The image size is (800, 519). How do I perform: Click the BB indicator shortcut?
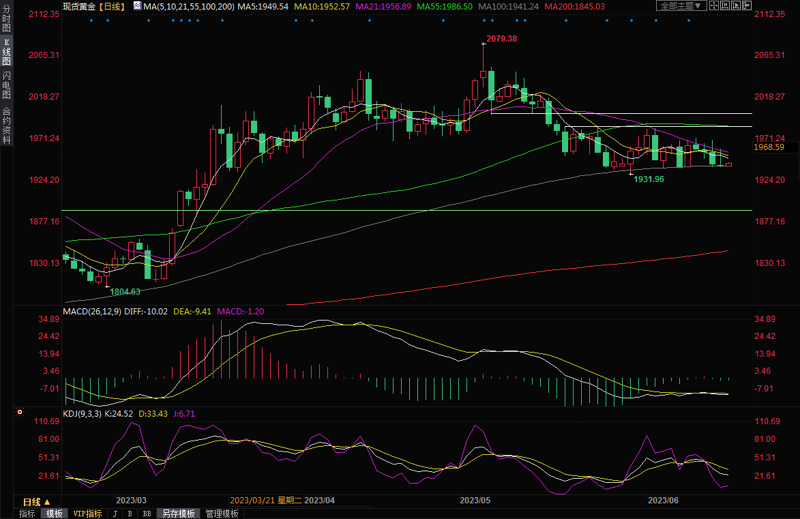point(147,514)
